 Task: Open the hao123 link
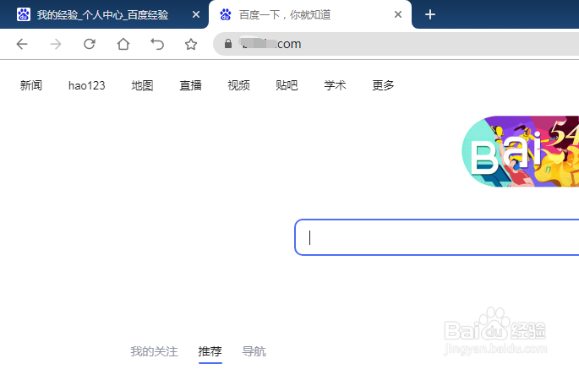click(87, 85)
